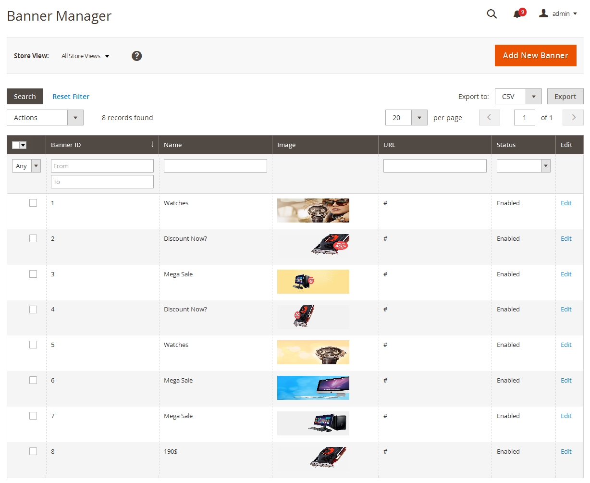This screenshot has height=483, width=590.
Task: Click the help question mark icon
Action: tap(136, 56)
